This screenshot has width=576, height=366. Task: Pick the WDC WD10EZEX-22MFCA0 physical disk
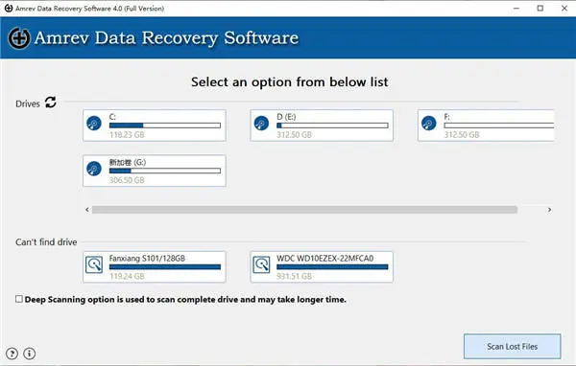coord(322,267)
